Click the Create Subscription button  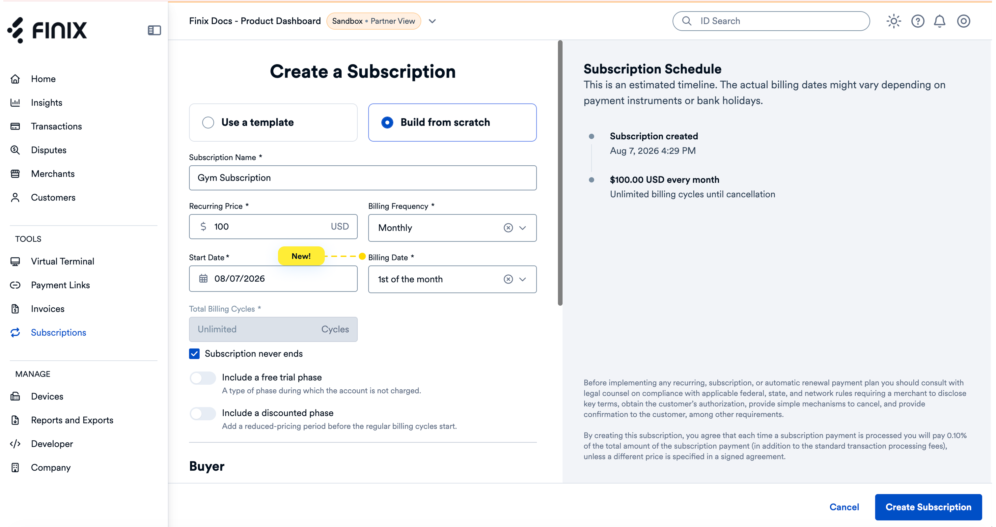pos(928,507)
